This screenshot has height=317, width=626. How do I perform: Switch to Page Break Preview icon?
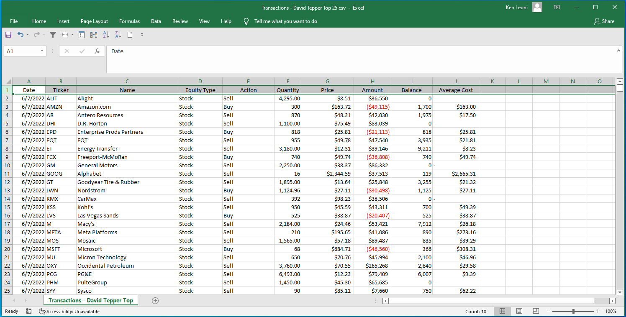click(536, 311)
